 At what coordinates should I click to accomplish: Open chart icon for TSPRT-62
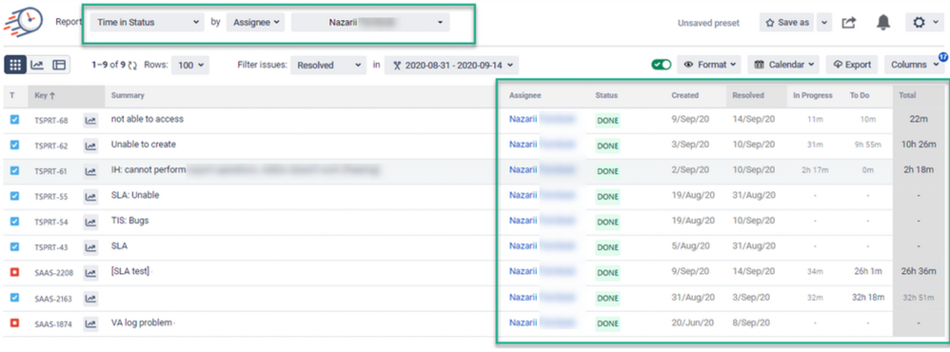tap(90, 146)
